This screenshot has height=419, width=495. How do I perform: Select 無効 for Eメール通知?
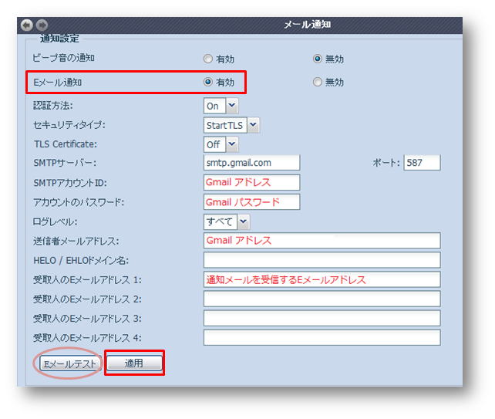[x=317, y=82]
